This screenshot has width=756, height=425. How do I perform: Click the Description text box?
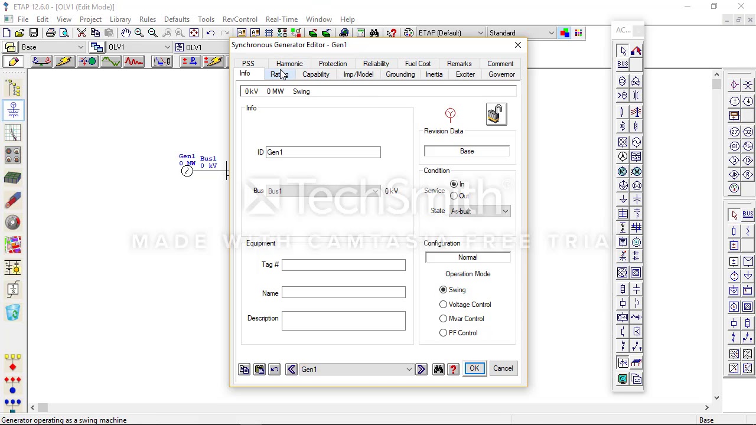(344, 321)
